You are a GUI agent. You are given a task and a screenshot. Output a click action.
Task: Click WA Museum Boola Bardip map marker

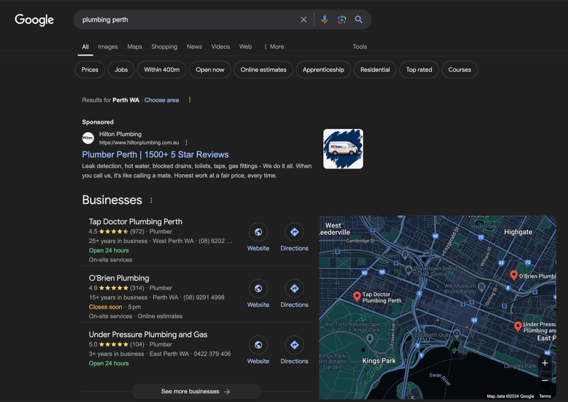click(x=482, y=287)
